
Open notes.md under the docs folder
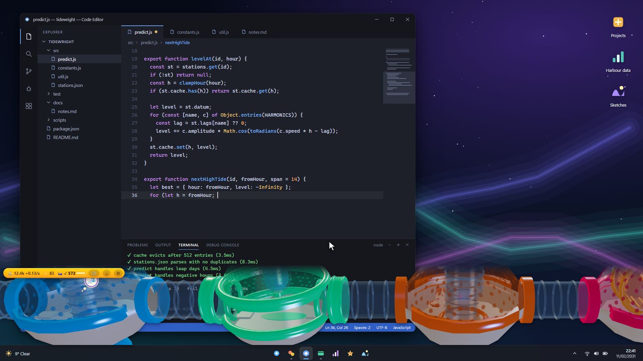(79, 111)
